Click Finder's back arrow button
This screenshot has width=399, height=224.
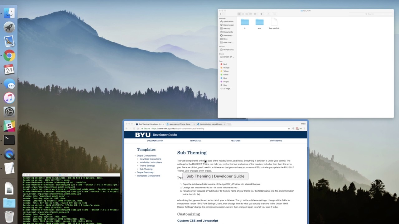click(x=220, y=14)
